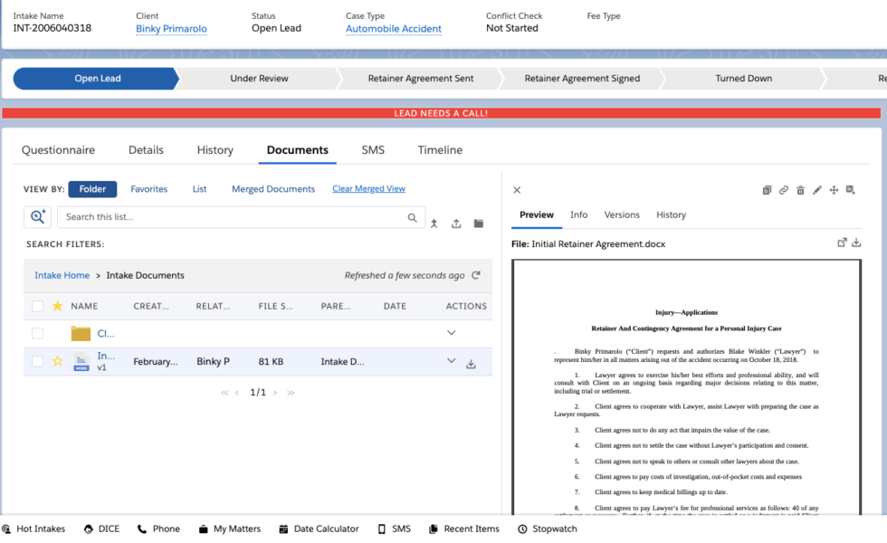Screen dimensions: 887x543
Task: Open the pencil edit icon in preview panel
Action: (x=817, y=190)
